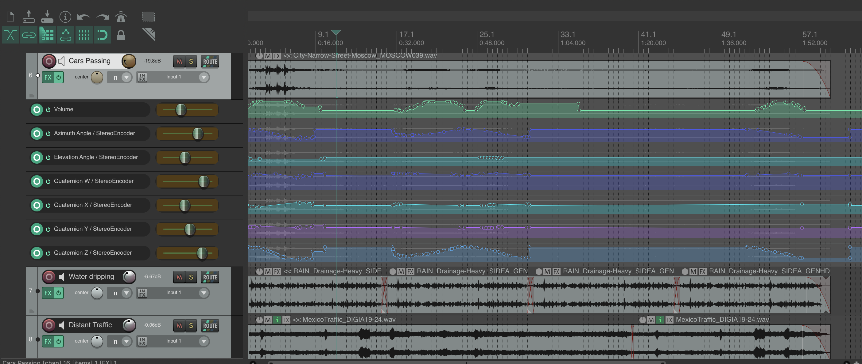This screenshot has width=862, height=364.
Task: Click item notes 'i' icon on first MexicoTraffic item
Action: [277, 320]
